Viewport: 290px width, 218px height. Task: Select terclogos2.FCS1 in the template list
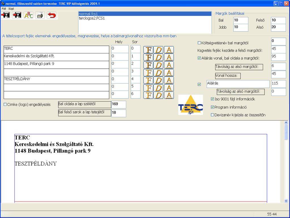pos(145,18)
